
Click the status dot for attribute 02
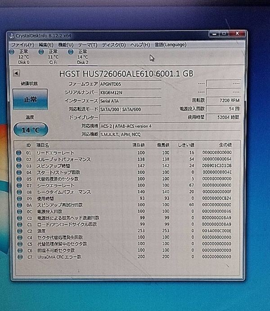click(19, 159)
